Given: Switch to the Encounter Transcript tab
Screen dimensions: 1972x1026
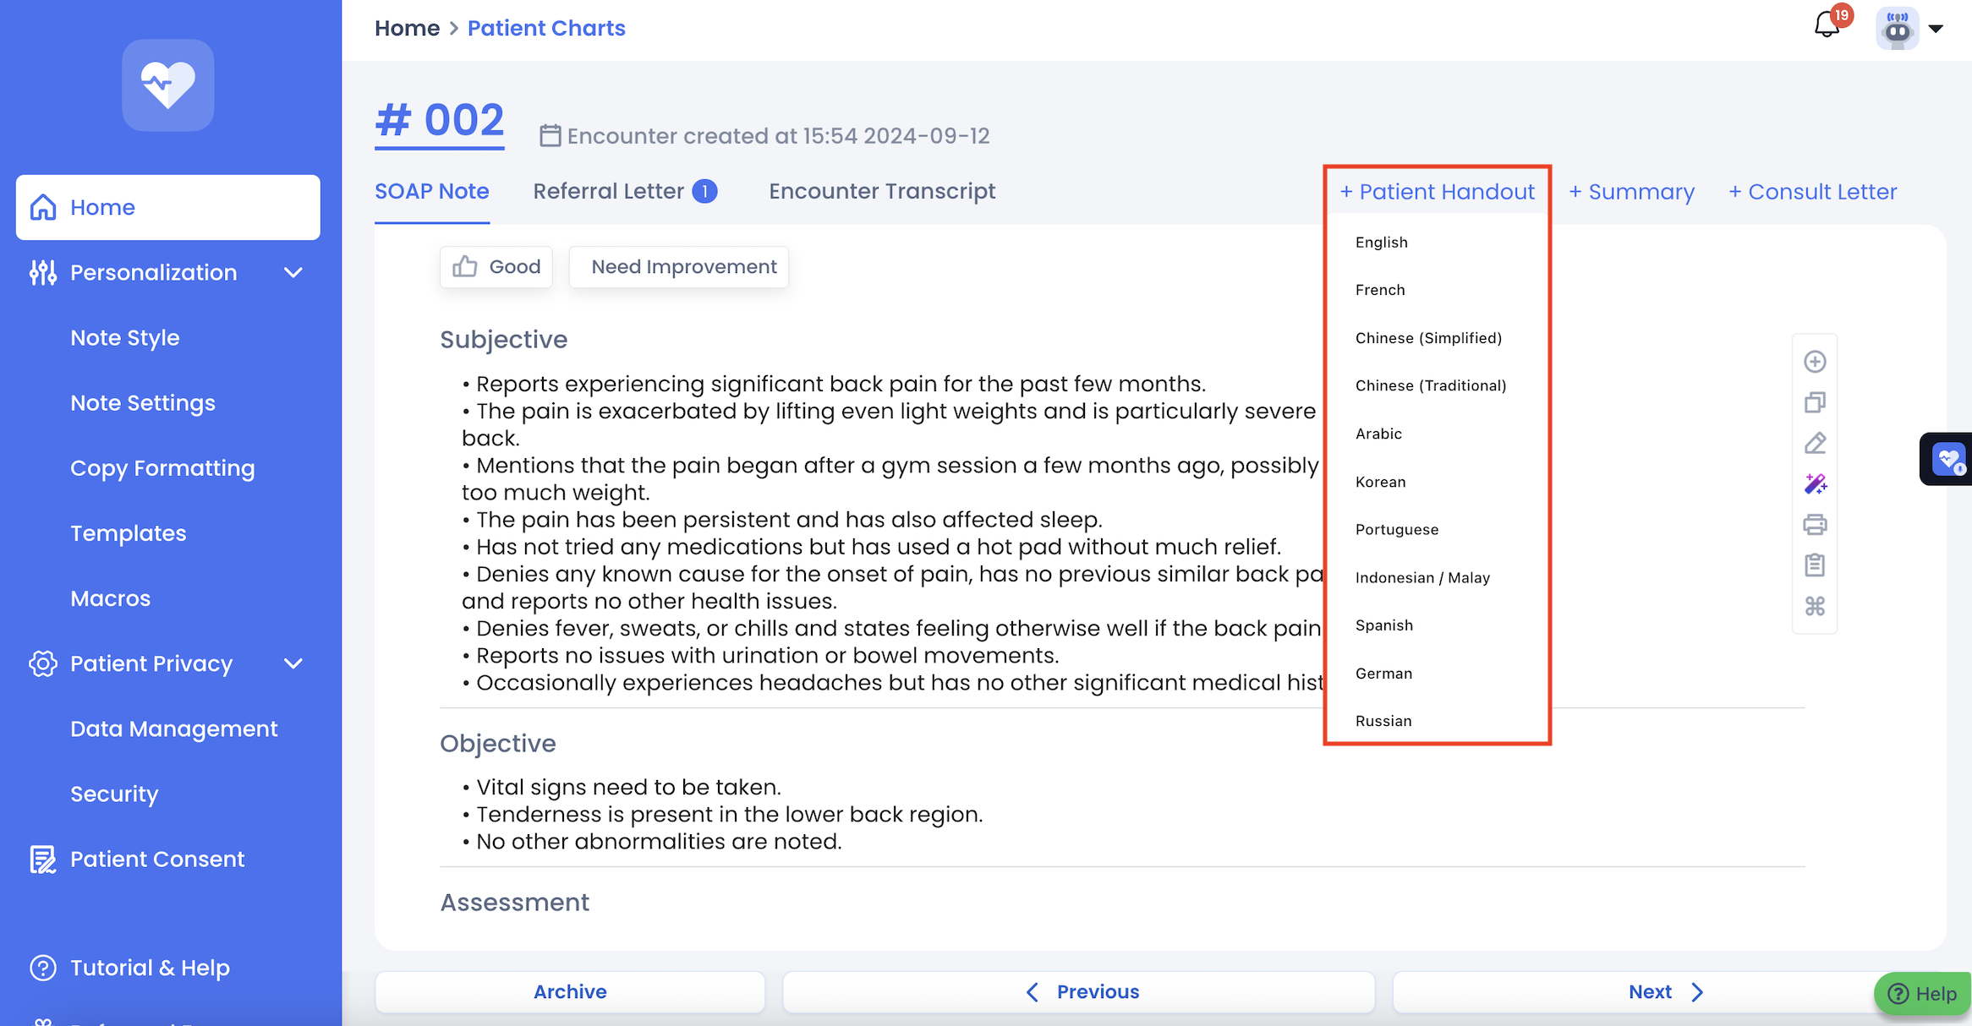Looking at the screenshot, I should [881, 192].
